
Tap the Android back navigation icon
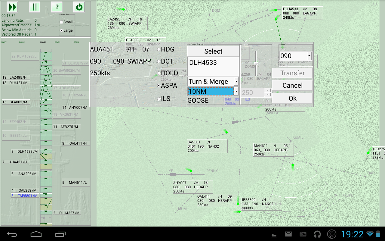coord(12,234)
